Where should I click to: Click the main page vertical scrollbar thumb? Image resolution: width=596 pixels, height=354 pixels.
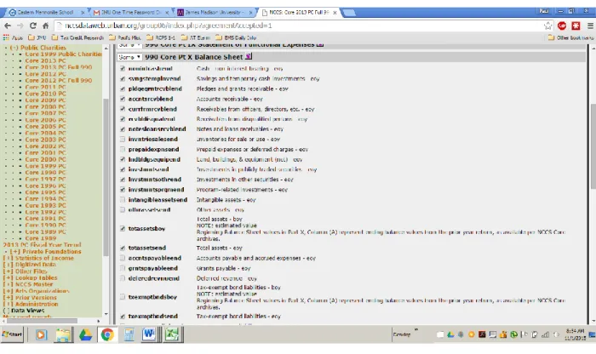tap(593, 146)
